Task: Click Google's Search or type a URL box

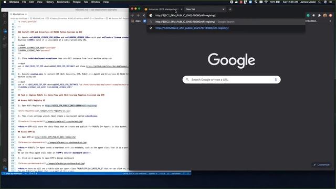Action: pyautogui.click(x=232, y=80)
